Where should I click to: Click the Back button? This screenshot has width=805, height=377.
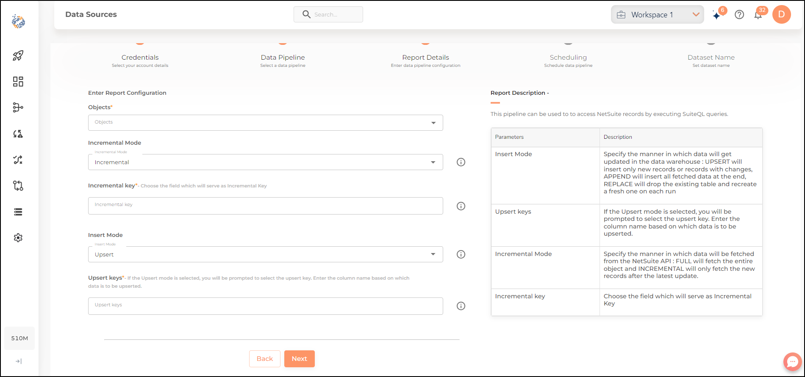click(x=265, y=359)
